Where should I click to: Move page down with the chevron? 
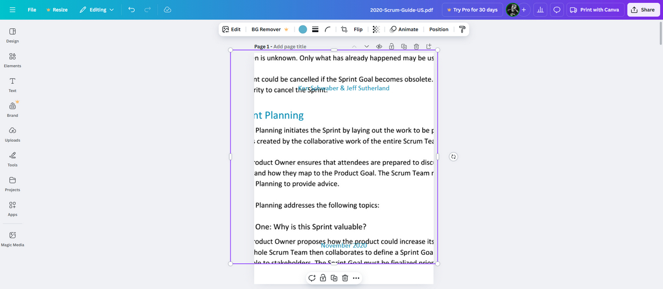[366, 46]
